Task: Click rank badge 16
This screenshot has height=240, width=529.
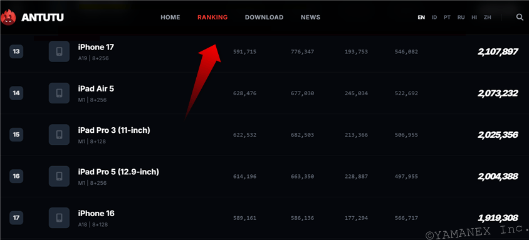Action: [16, 176]
